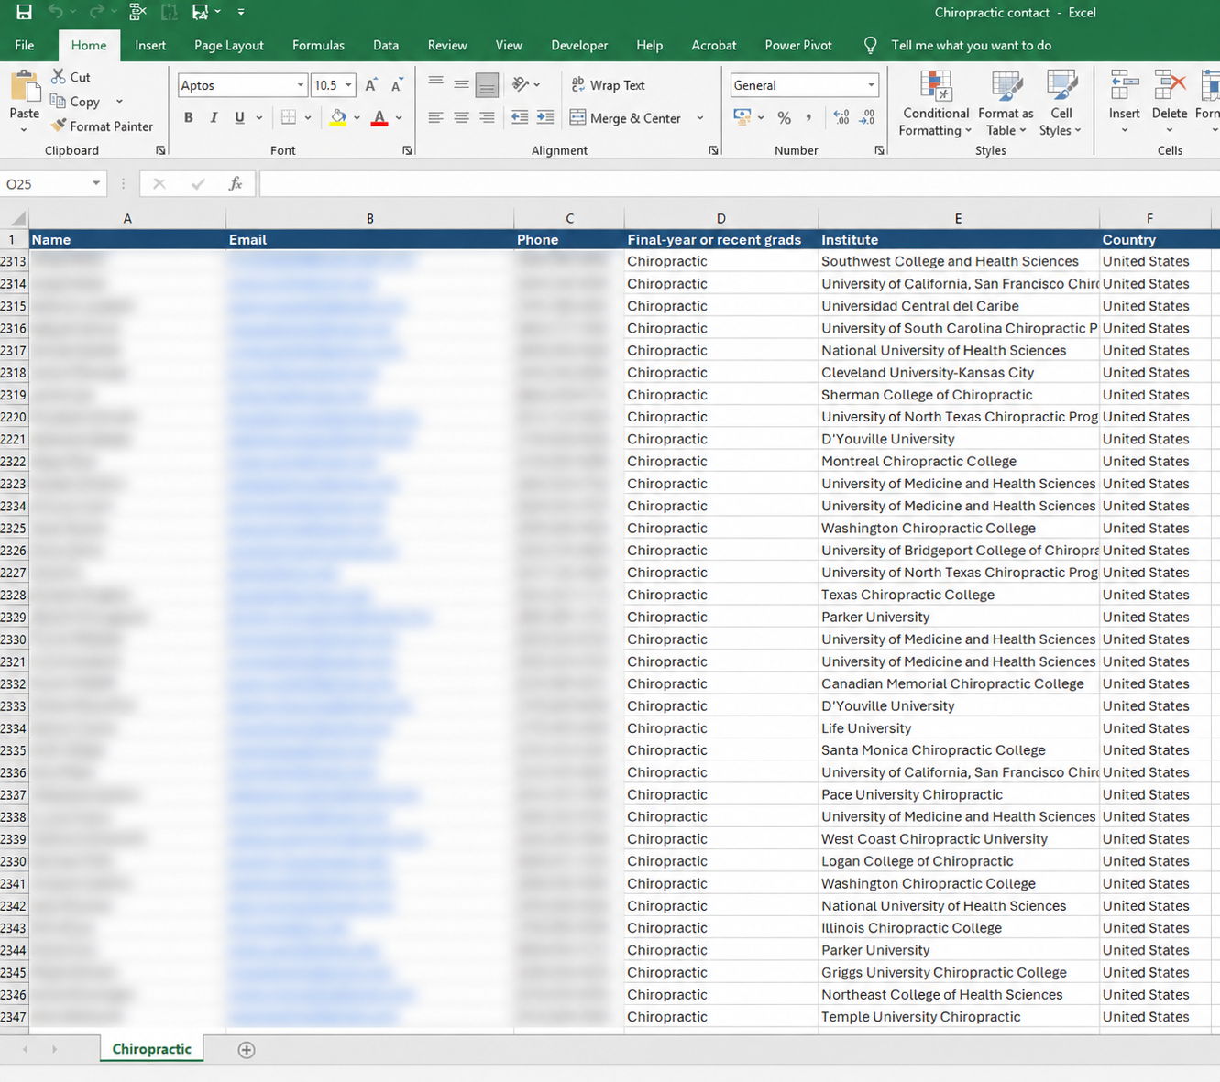Select the Texas Chiropractic College cell
This screenshot has width=1220, height=1082.
click(959, 595)
